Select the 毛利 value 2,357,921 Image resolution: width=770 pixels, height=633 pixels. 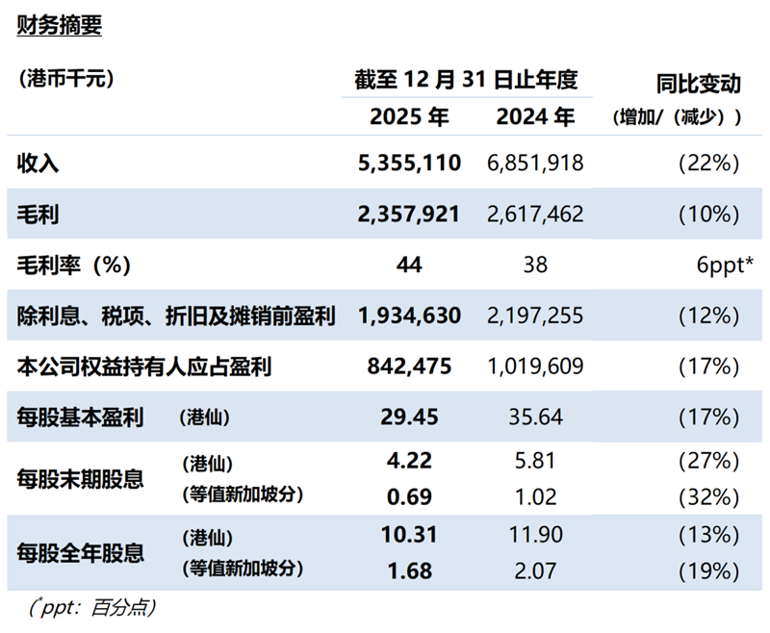point(409,214)
